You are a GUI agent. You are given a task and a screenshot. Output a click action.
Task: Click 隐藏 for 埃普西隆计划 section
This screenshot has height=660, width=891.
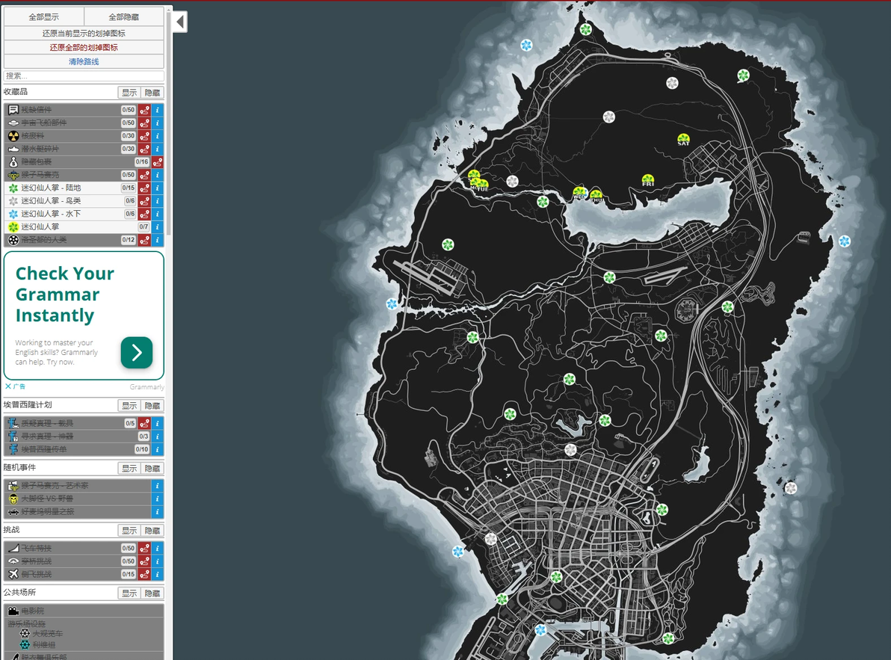152,406
